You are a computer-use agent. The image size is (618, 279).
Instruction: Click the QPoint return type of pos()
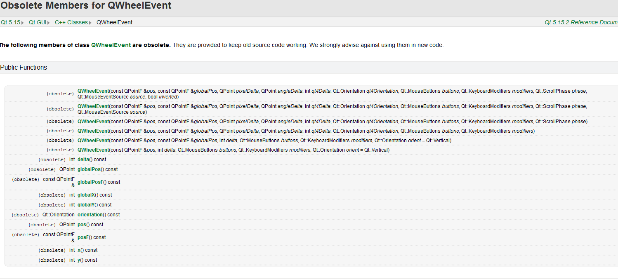pos(67,225)
